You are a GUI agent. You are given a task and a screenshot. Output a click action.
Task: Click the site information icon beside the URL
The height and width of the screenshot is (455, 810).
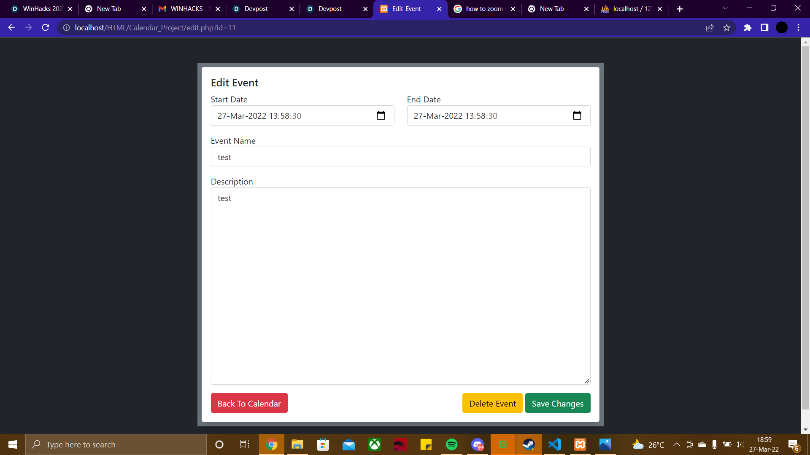(x=66, y=28)
